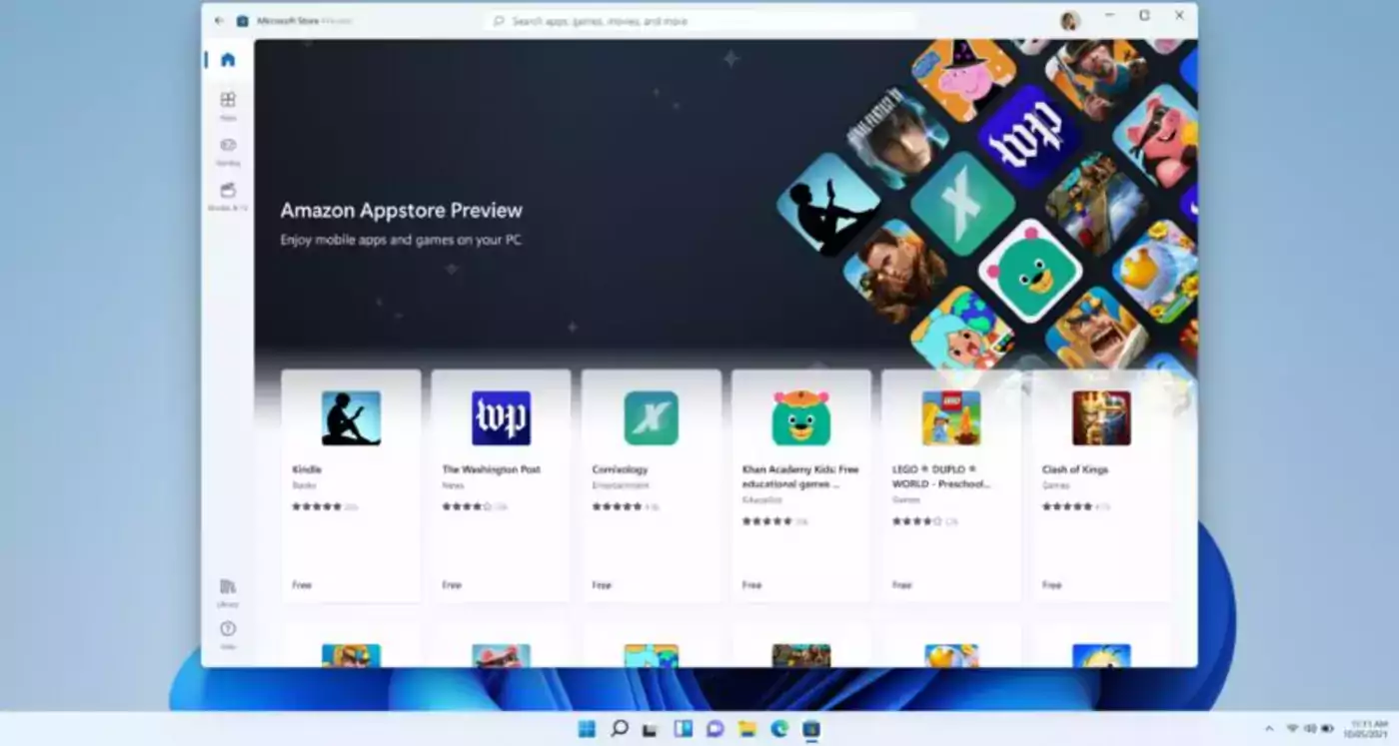Open Widgets on the taskbar

[683, 728]
